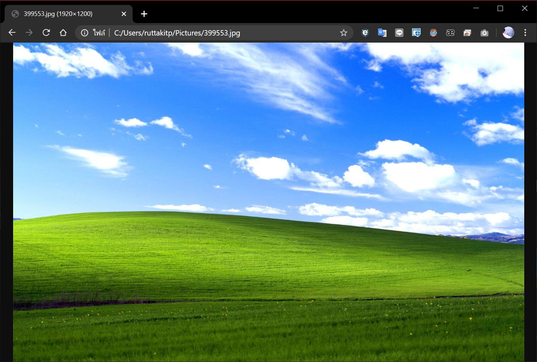
Task: Open the æ extension icon
Action: click(x=450, y=33)
